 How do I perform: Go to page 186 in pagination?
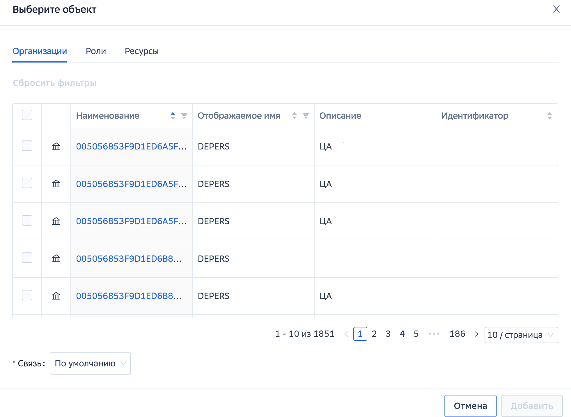click(x=457, y=334)
